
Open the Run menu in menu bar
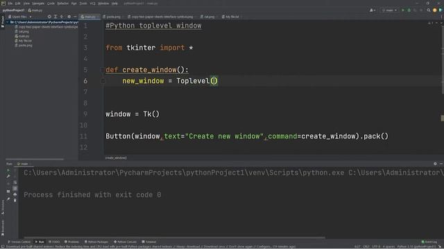coord(74,3)
